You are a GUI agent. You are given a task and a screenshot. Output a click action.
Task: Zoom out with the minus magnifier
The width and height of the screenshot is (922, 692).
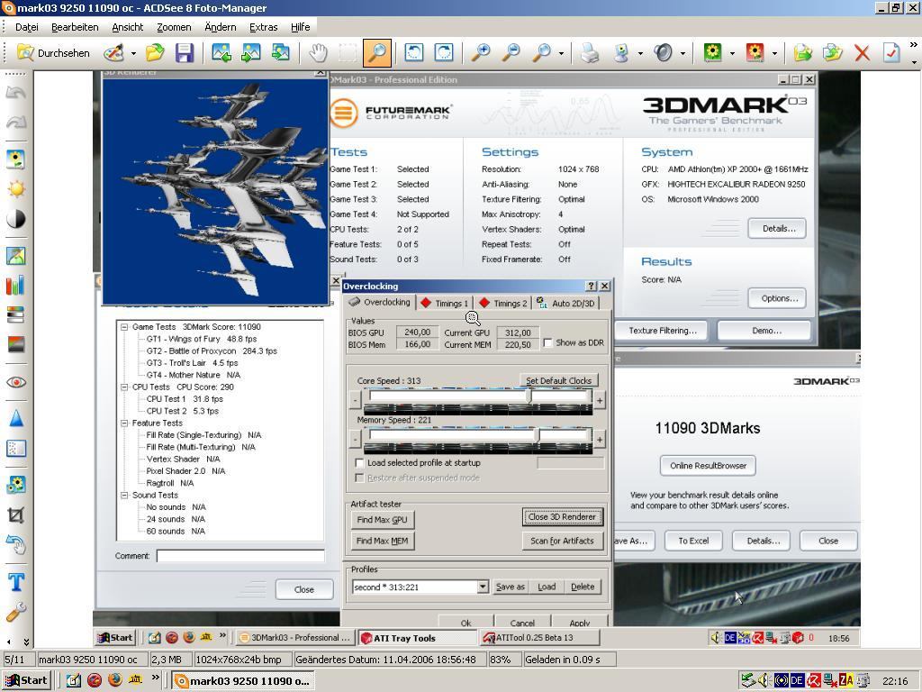click(511, 53)
